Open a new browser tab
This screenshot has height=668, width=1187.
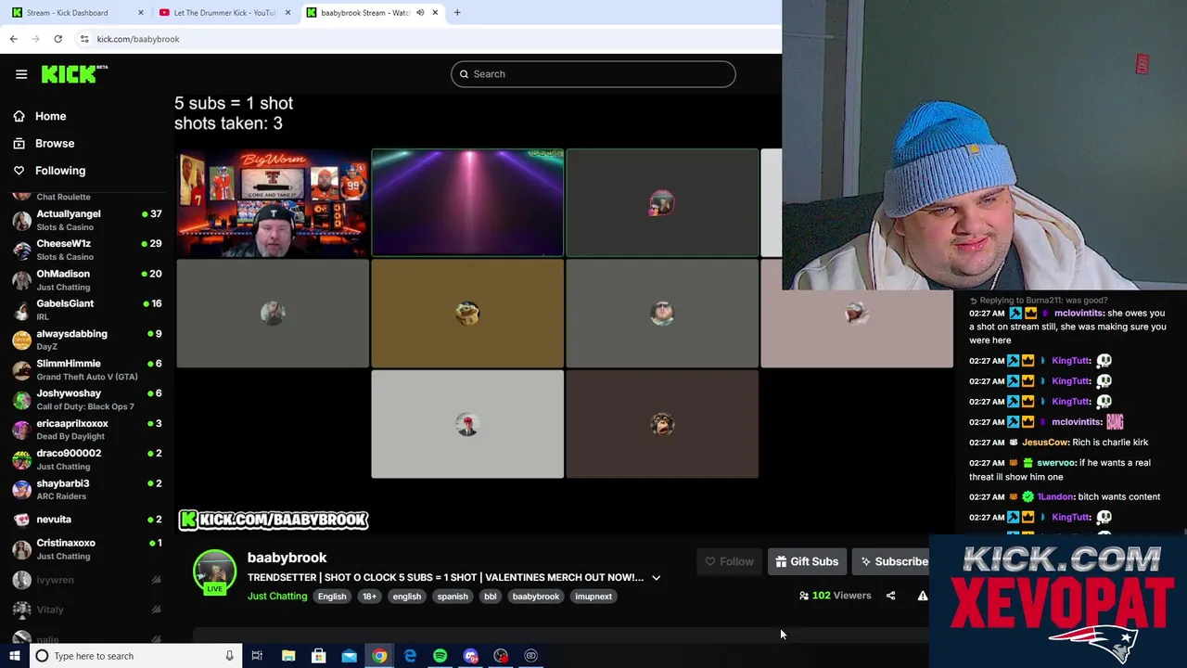pos(457,13)
